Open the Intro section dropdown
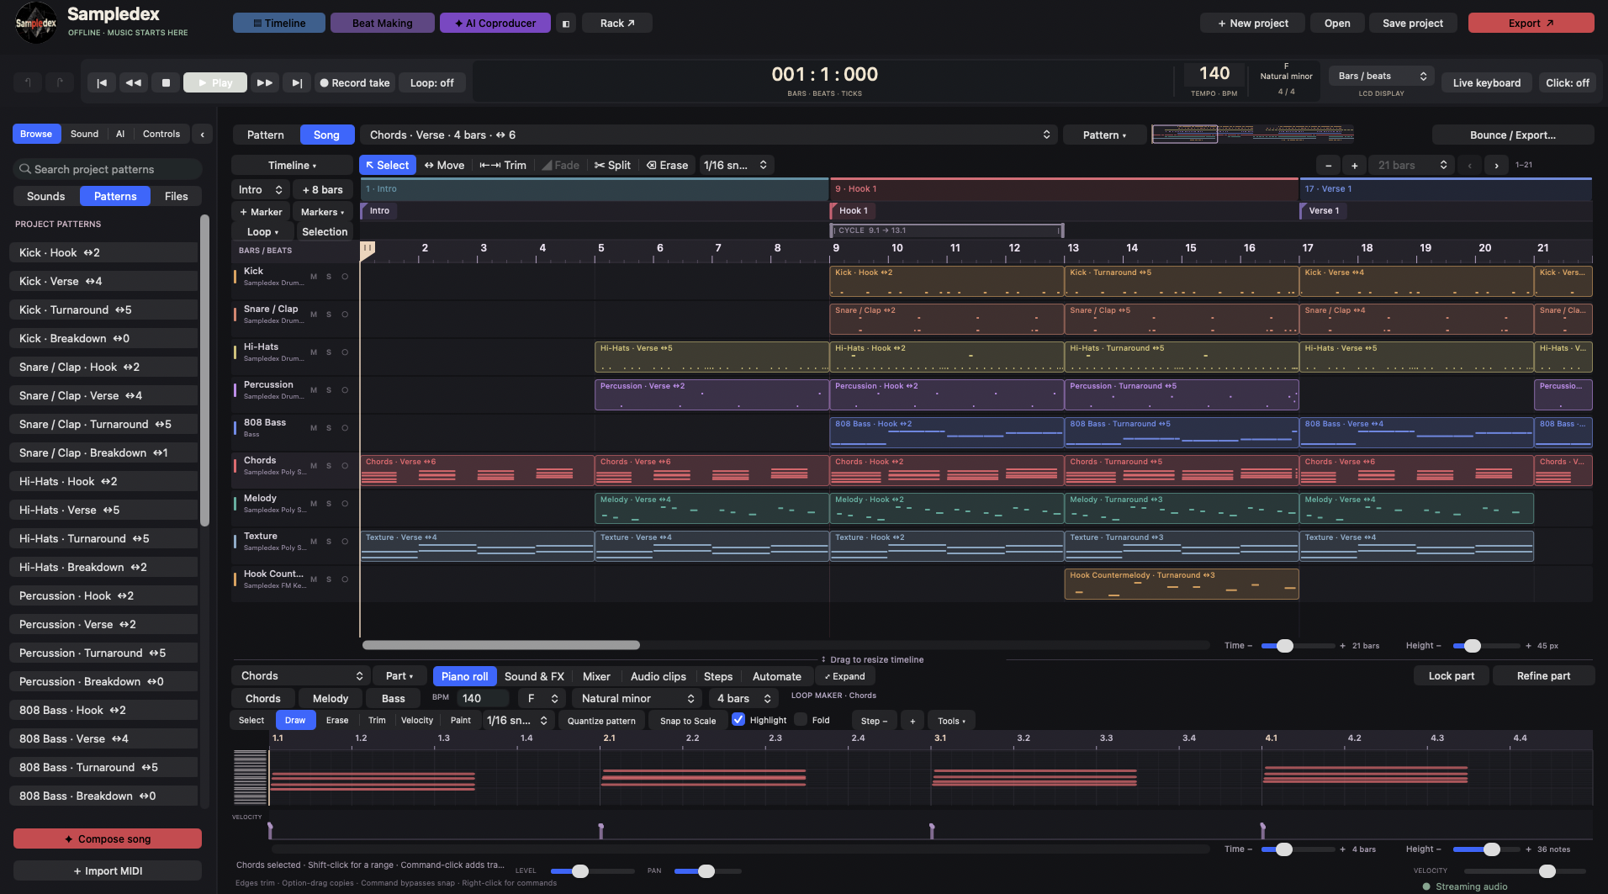This screenshot has height=894, width=1608. click(x=261, y=190)
